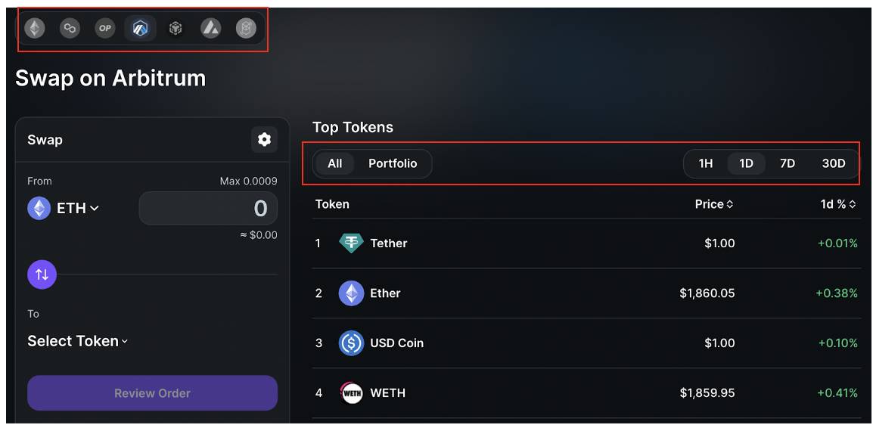Image resolution: width=873 pixels, height=428 pixels.
Task: Switch token list to Portfolio
Action: pyautogui.click(x=393, y=163)
